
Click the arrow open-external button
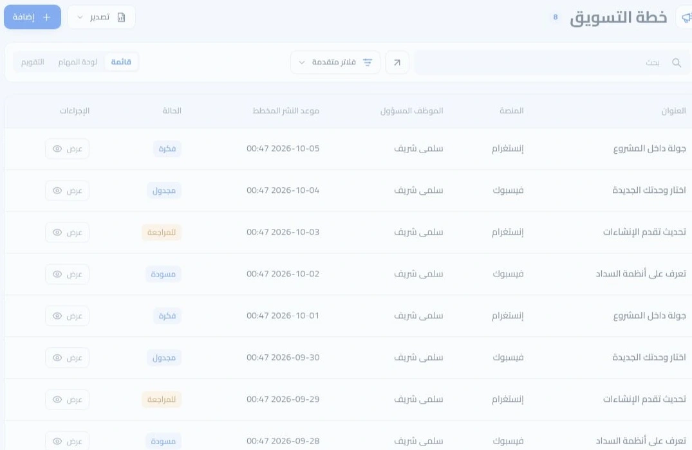(x=397, y=62)
